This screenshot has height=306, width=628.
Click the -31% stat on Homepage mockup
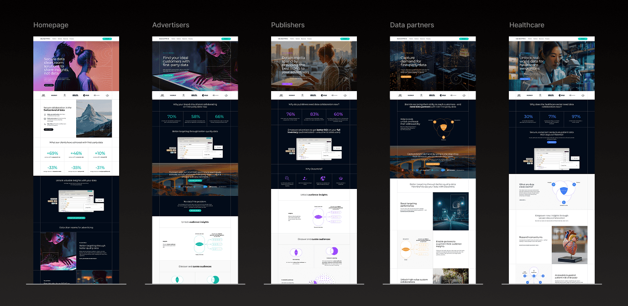100,167
